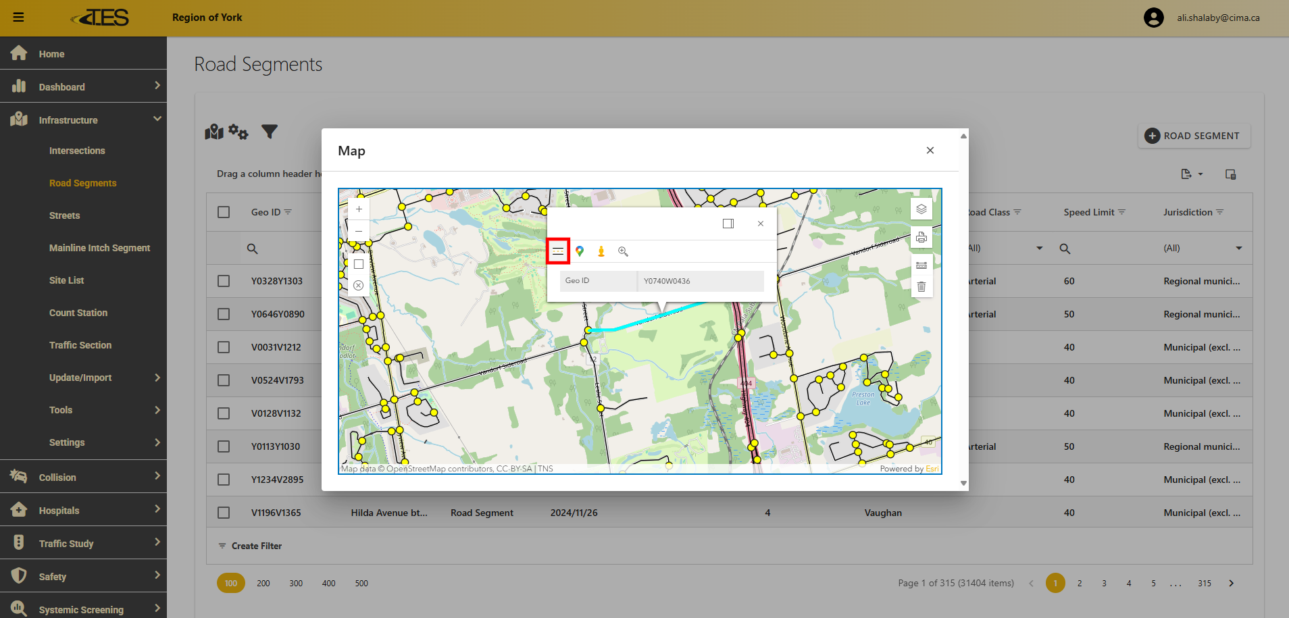Check the box for row Y0328Y1303
This screenshot has height=618, width=1289.
(224, 281)
